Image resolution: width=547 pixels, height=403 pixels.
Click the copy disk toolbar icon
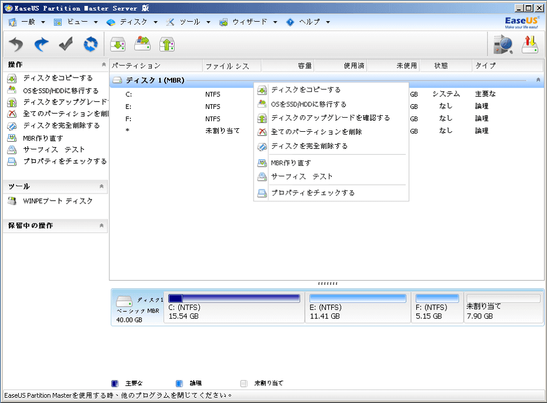tap(118, 44)
